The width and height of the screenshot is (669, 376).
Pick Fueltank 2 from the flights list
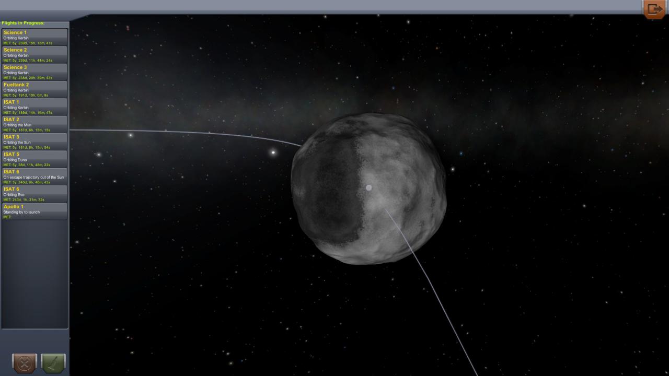(x=35, y=89)
